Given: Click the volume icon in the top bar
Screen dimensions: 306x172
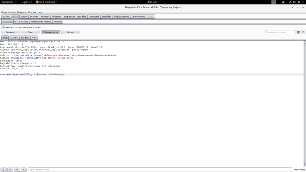Looking at the screenshot, I should (x=294, y=2).
